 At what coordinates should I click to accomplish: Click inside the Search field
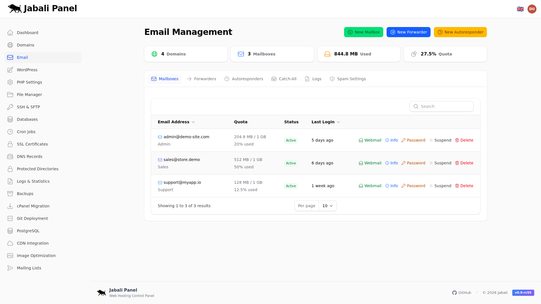[x=441, y=106]
